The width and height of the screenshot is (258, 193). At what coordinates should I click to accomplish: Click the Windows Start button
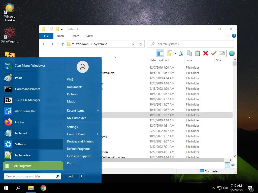[6, 188]
